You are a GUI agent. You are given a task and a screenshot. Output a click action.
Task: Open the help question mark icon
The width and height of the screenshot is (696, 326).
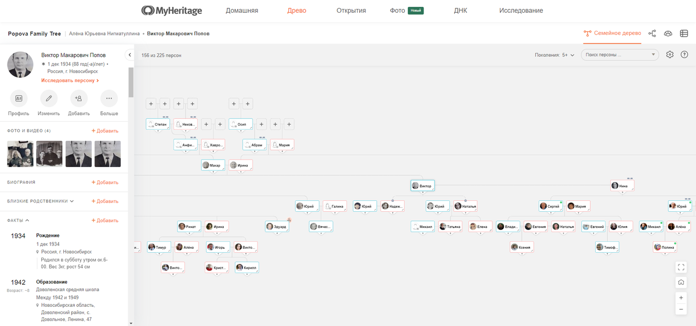684,55
